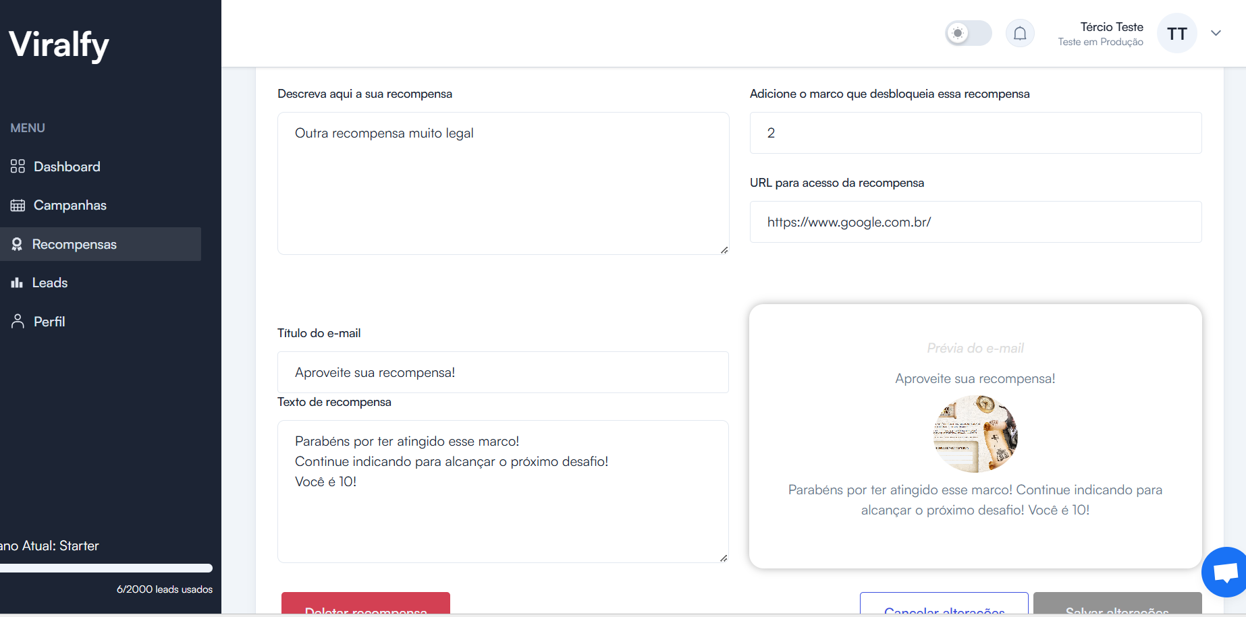Click the Dashboard grid icon
The width and height of the screenshot is (1246, 617).
tap(18, 167)
